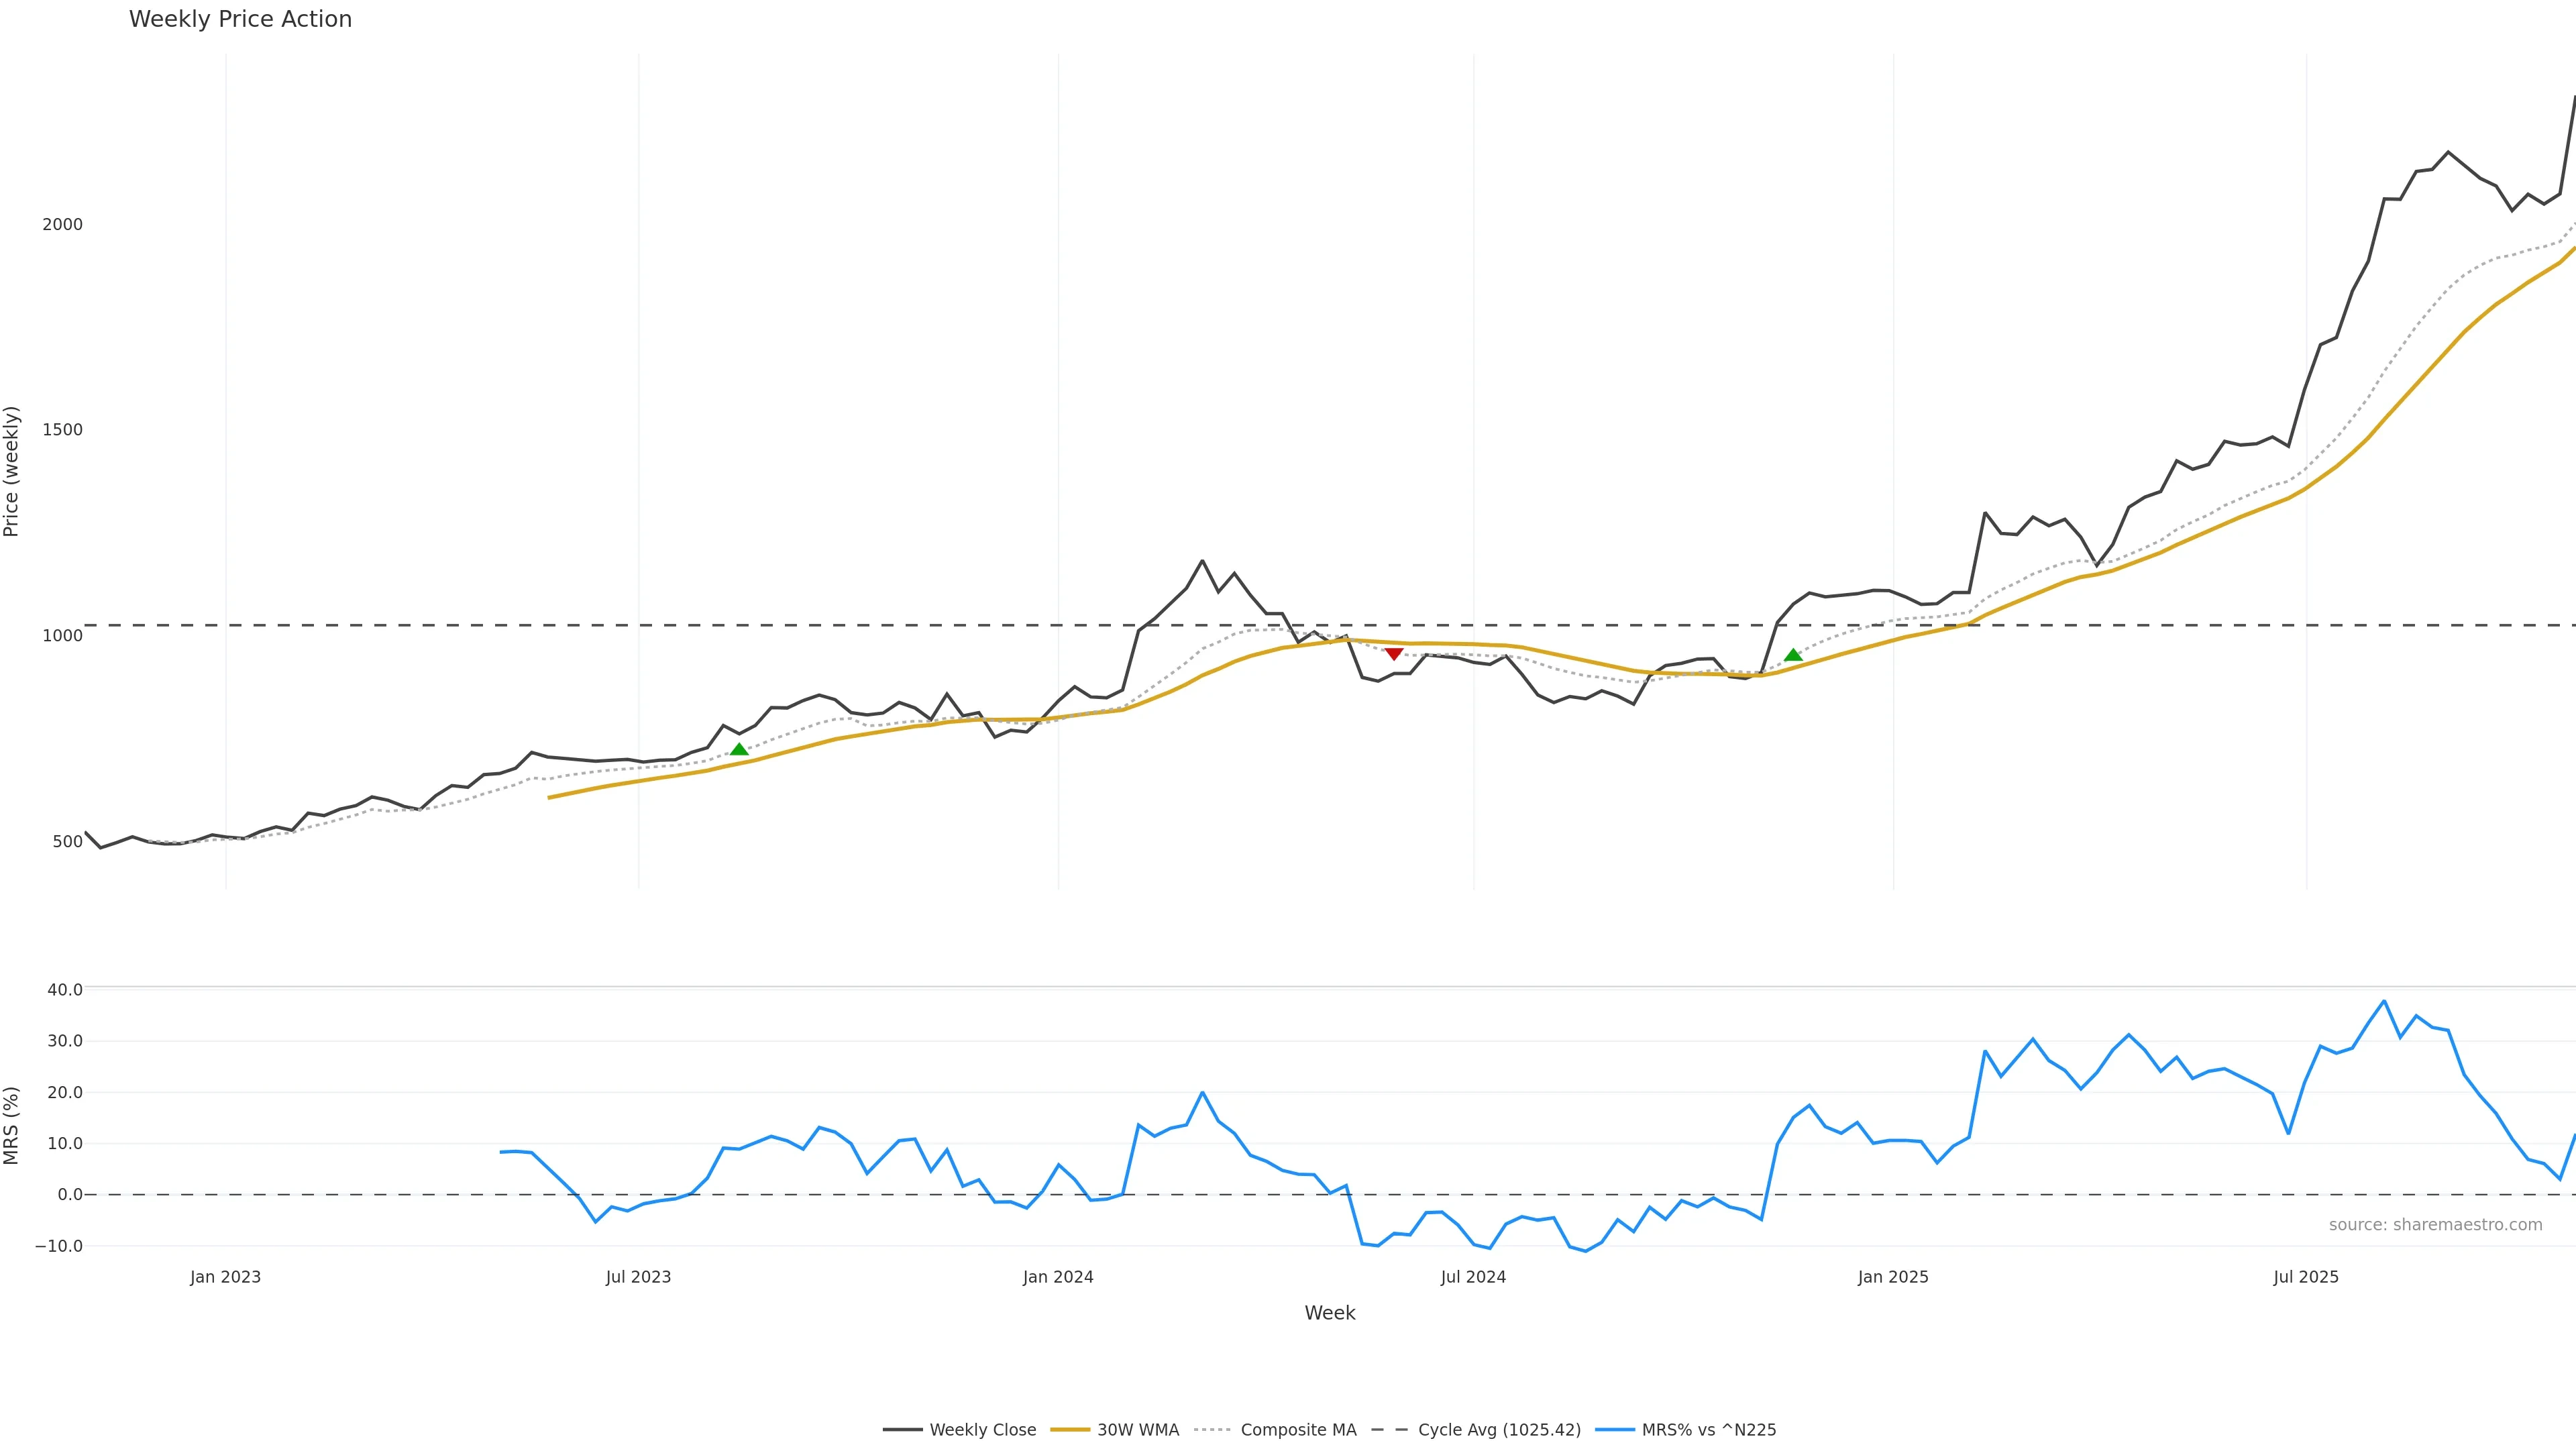The height and width of the screenshot is (1449, 2576).
Task: Click the MRS (%) y-axis title
Action: [12, 1125]
